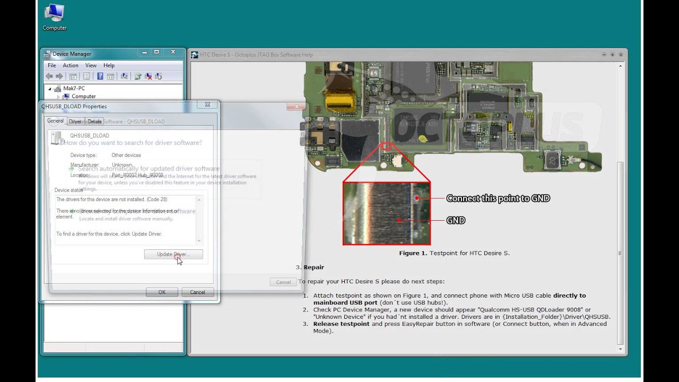Image resolution: width=679 pixels, height=382 pixels.
Task: Select Mak7-PC in the device tree
Action: [x=74, y=89]
